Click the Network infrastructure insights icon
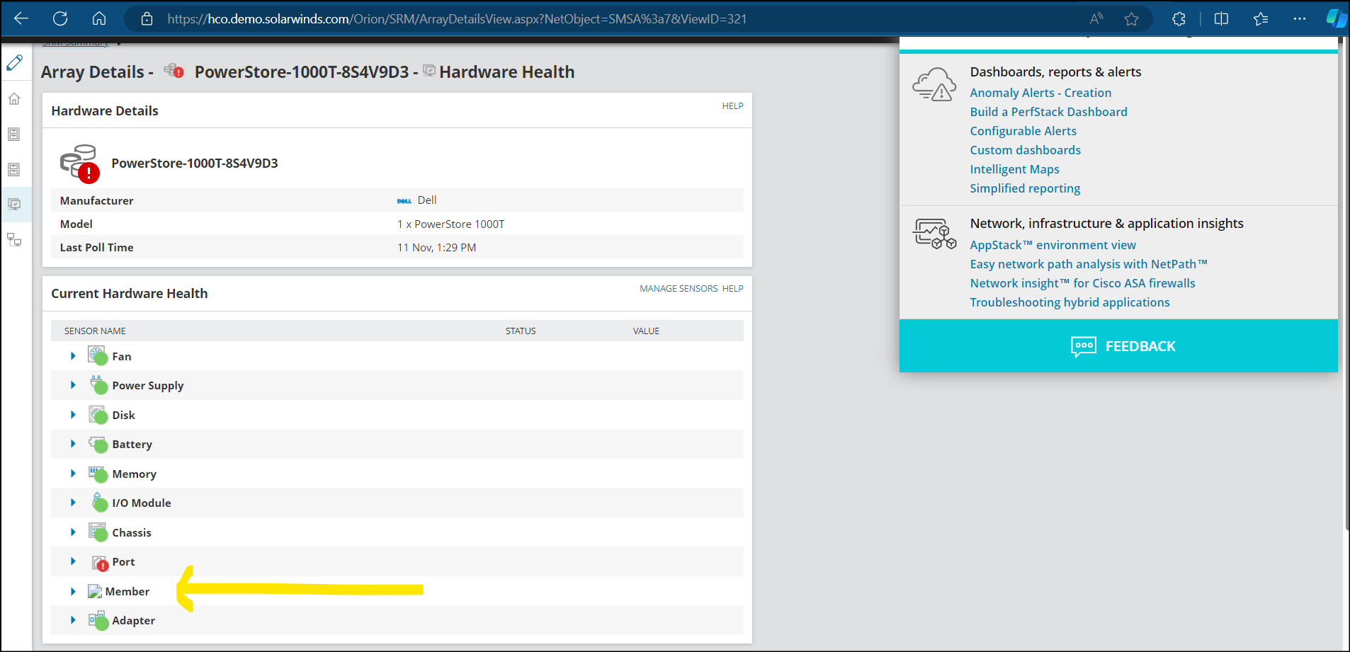 pos(934,234)
